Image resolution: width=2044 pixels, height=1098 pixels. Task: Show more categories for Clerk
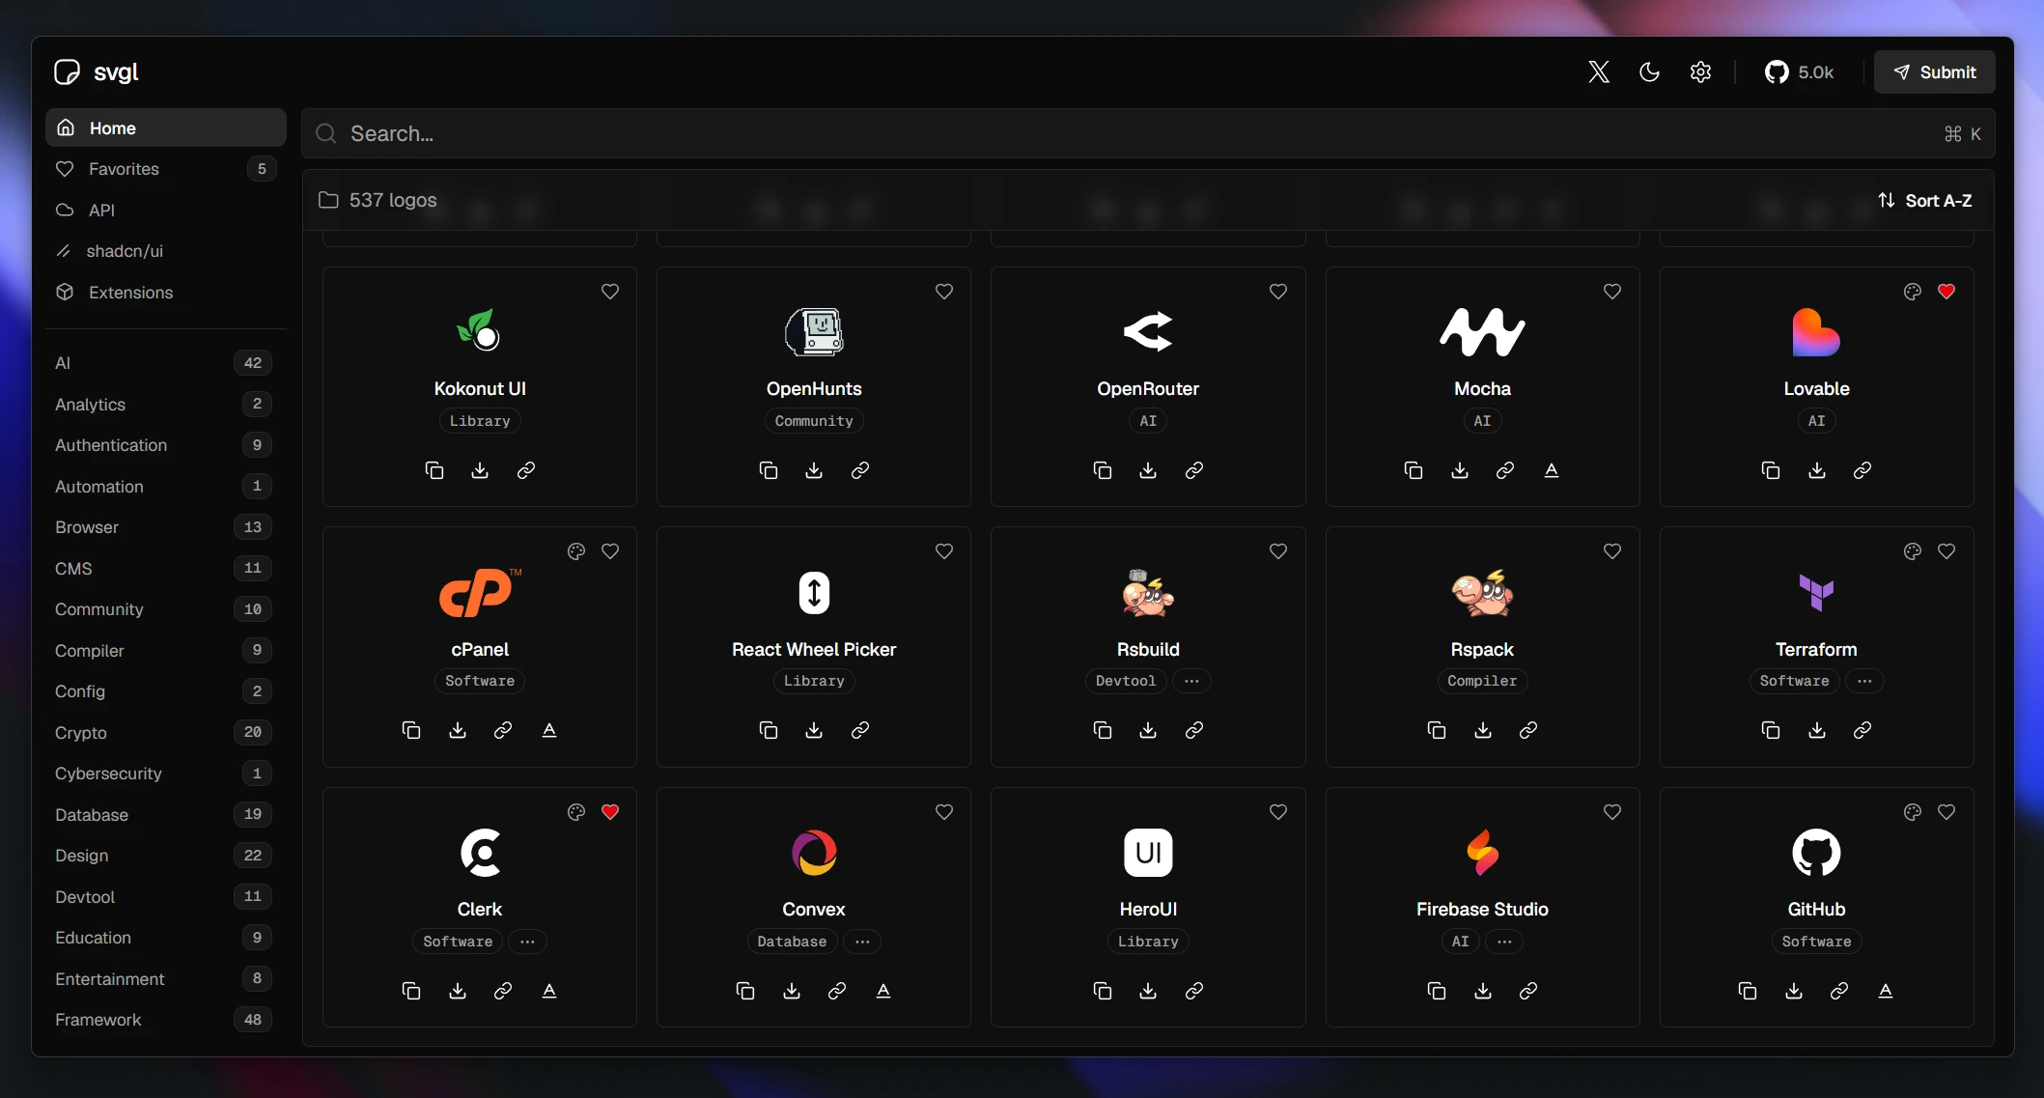click(x=527, y=942)
